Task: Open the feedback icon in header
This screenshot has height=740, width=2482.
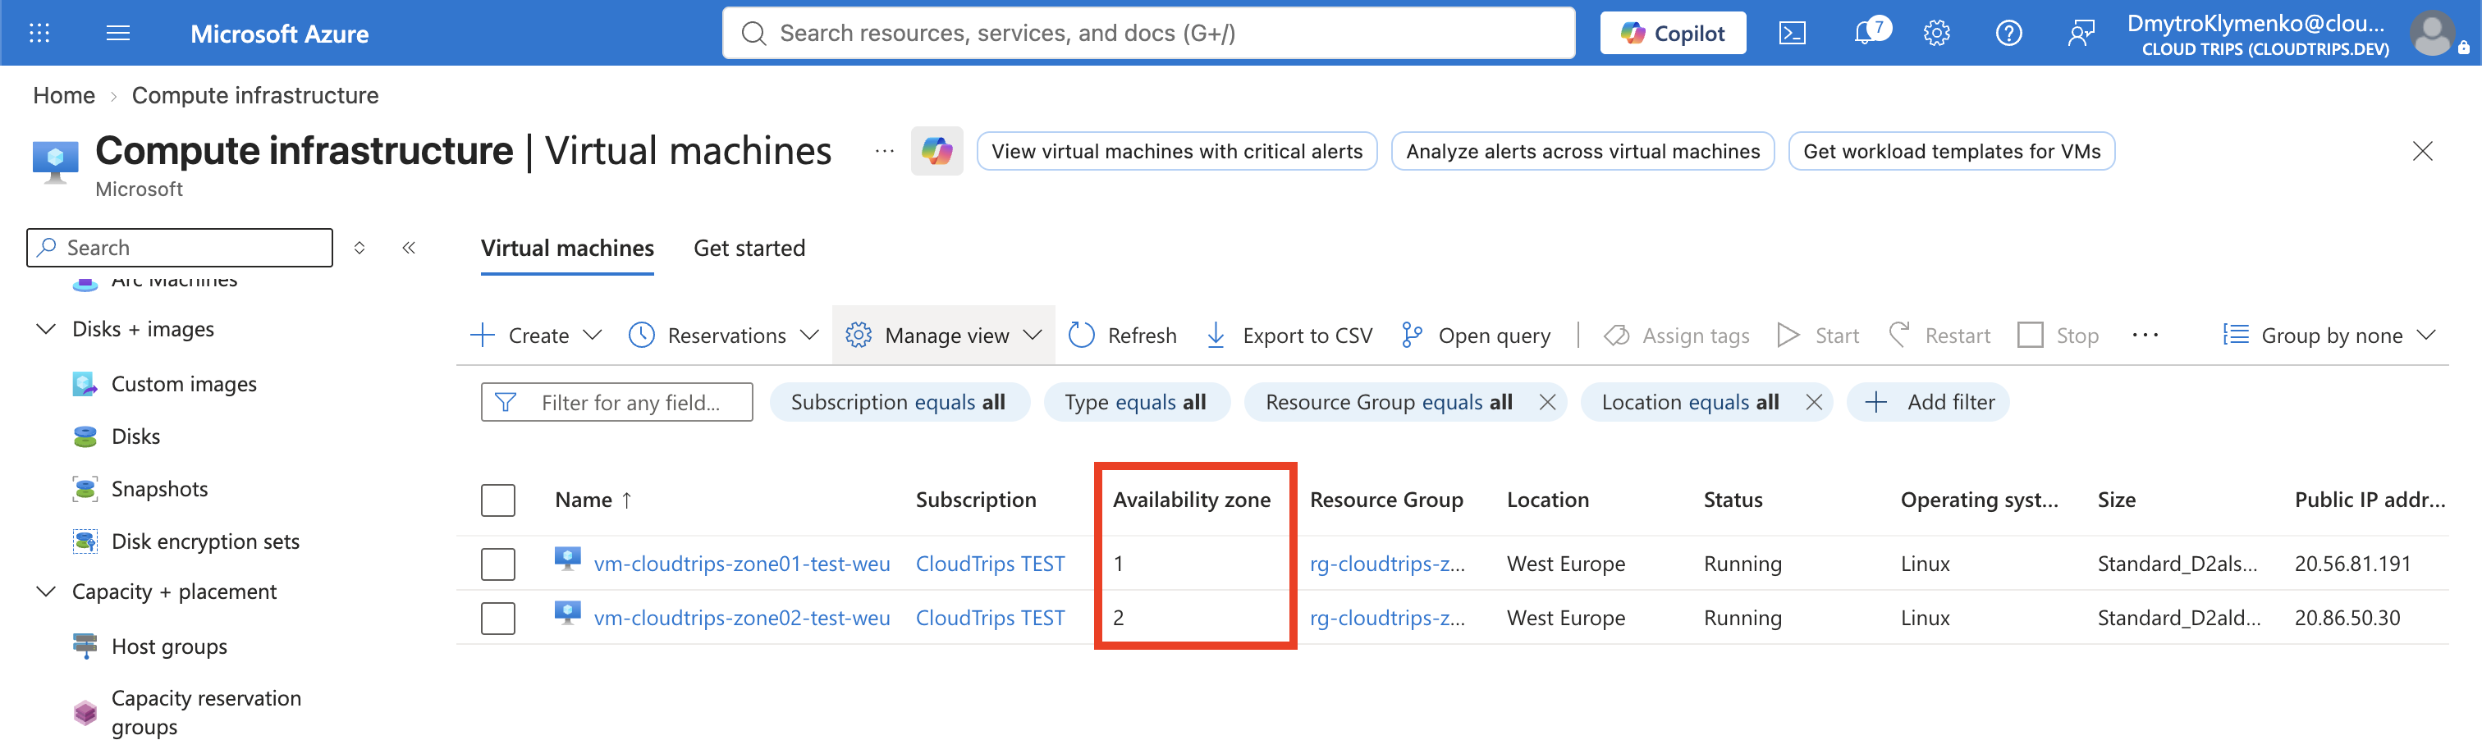Action: (x=2080, y=34)
